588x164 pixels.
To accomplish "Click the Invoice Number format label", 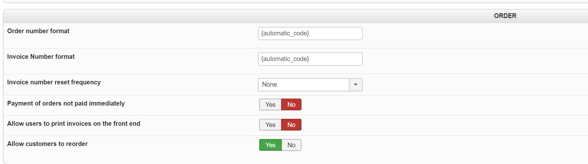I will point(41,57).
